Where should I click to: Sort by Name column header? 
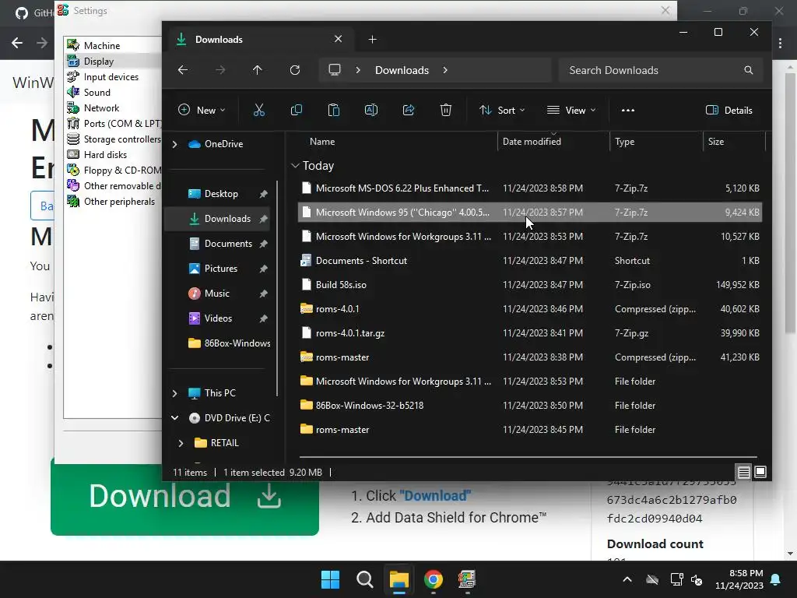(322, 142)
